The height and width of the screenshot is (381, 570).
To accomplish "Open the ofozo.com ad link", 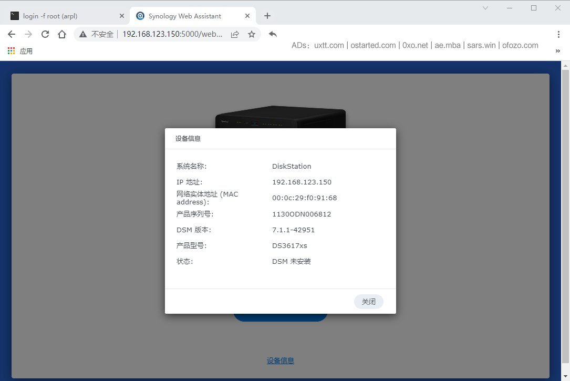I will coord(520,45).
